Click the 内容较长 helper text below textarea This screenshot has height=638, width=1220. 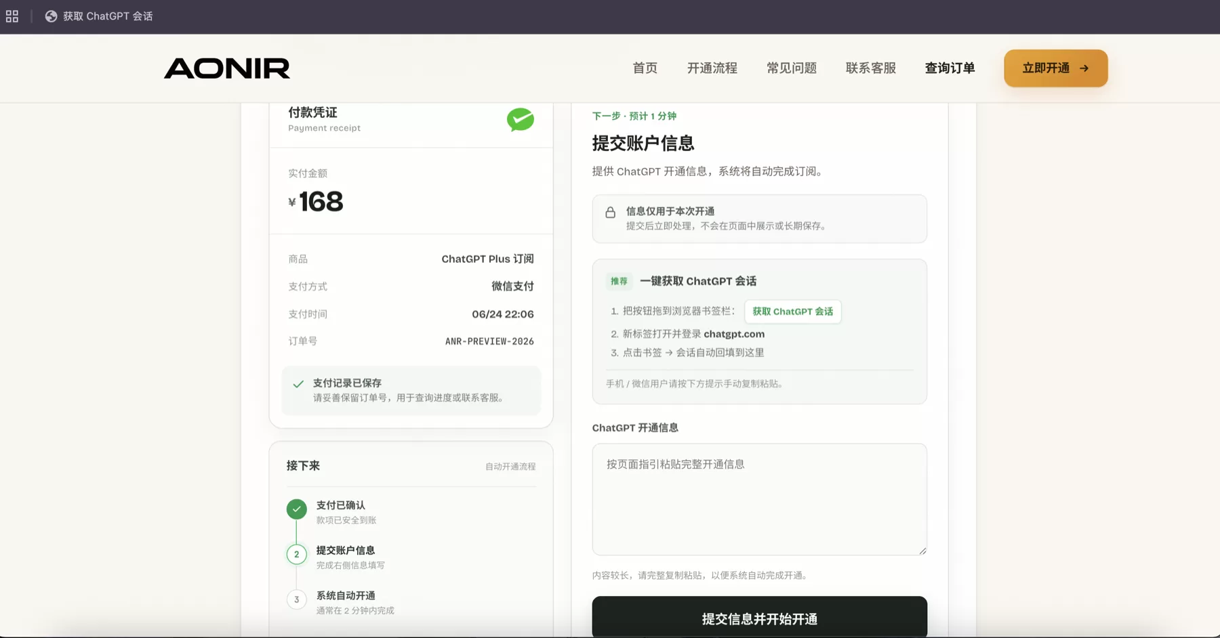point(701,576)
